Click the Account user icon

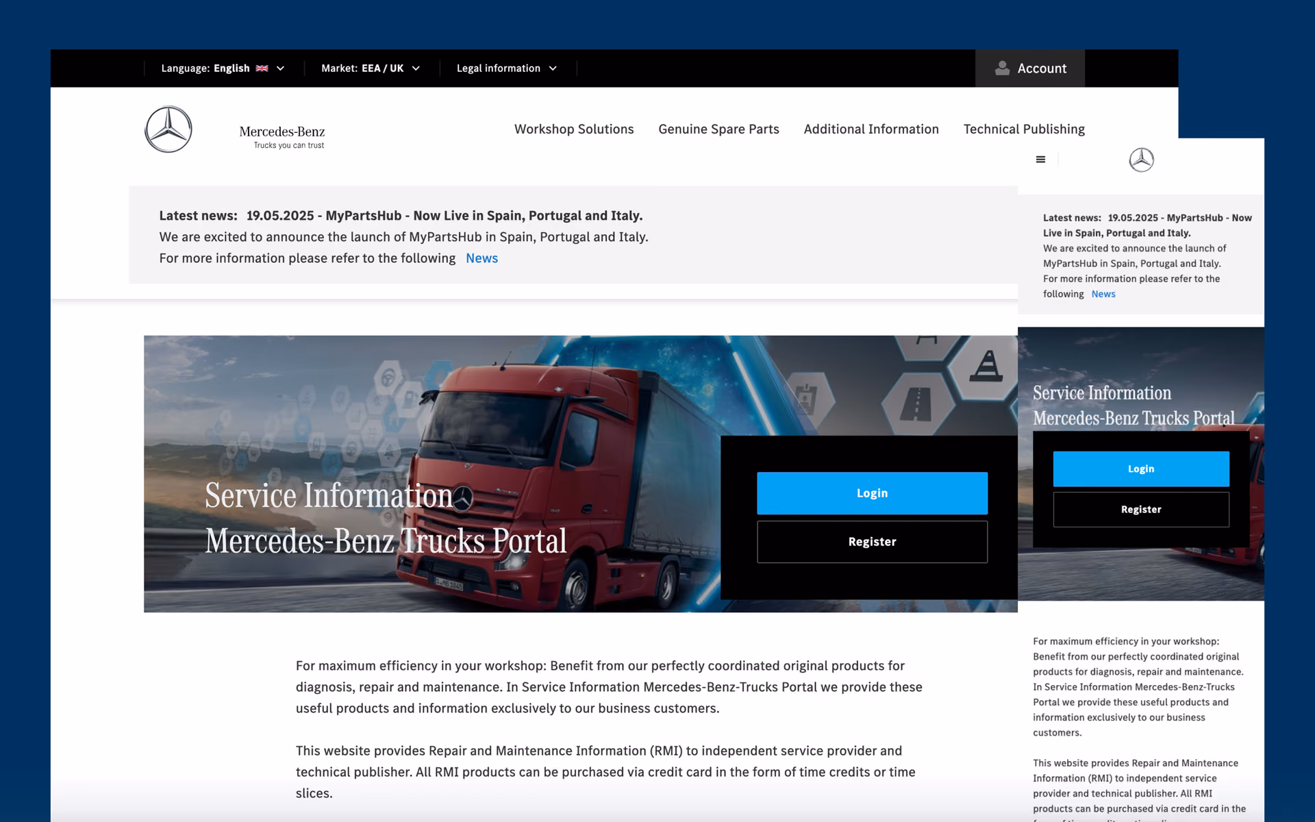point(1002,68)
